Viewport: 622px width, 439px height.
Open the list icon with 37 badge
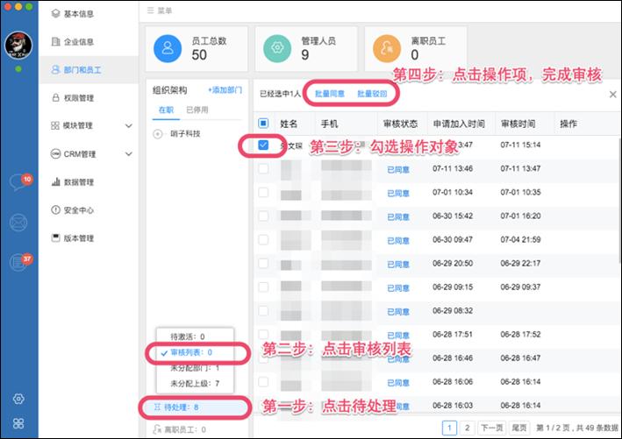[18, 262]
